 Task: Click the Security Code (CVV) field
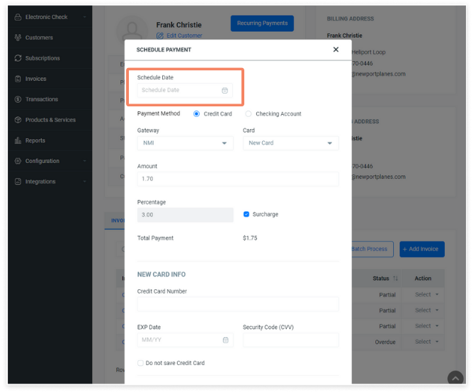click(291, 340)
